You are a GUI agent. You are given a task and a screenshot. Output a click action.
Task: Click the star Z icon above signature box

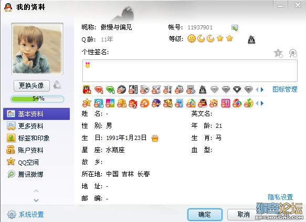point(278,53)
